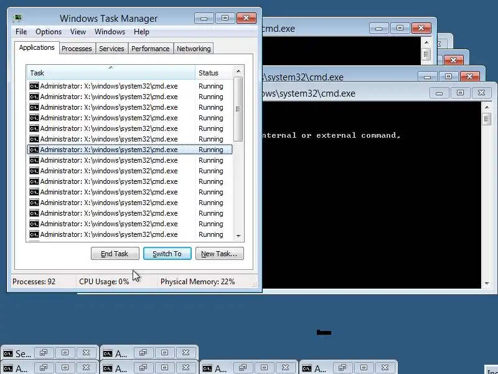Show the Performance tab

[x=150, y=49]
